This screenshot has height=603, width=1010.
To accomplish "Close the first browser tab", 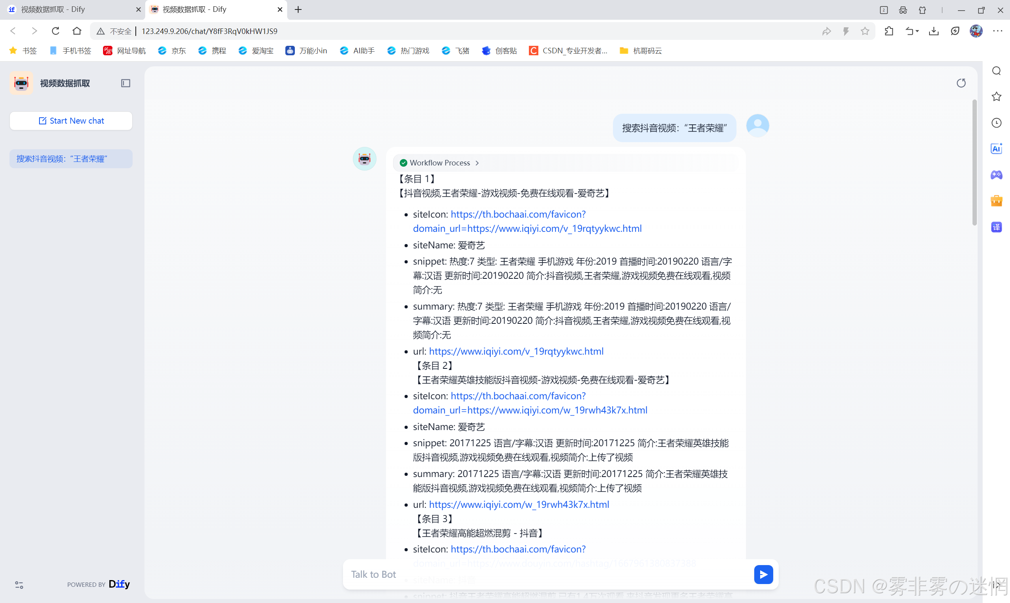I will click(138, 9).
